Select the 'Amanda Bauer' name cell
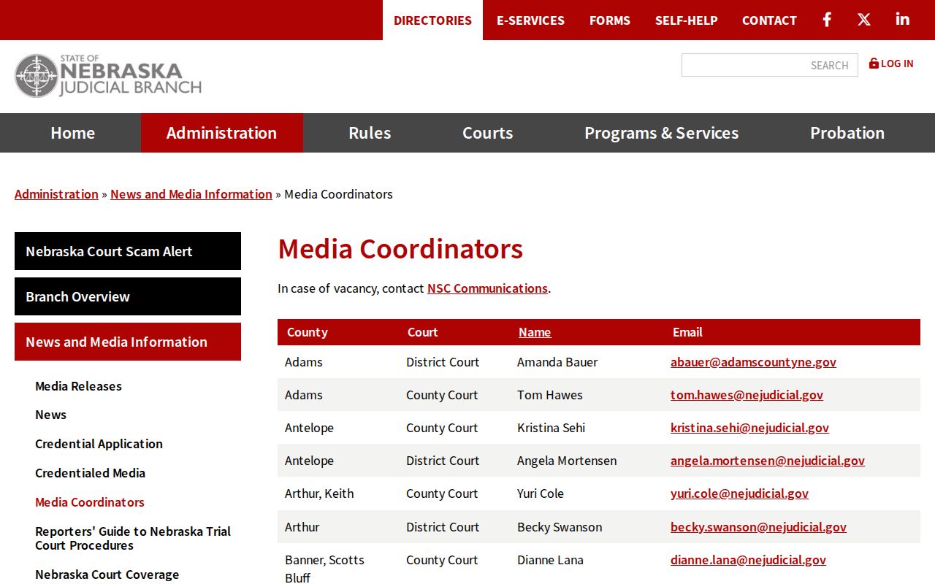935x584 pixels. click(557, 362)
